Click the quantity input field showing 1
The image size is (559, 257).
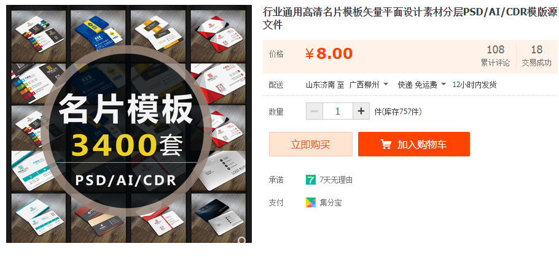pos(338,112)
